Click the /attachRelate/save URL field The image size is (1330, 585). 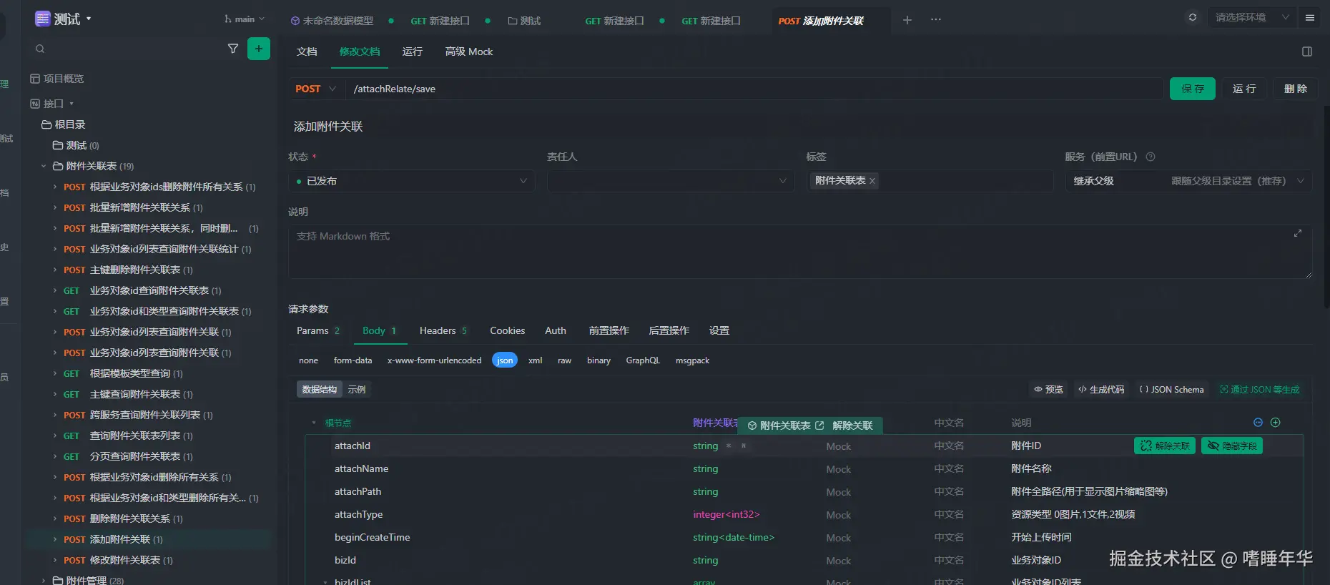(x=754, y=89)
